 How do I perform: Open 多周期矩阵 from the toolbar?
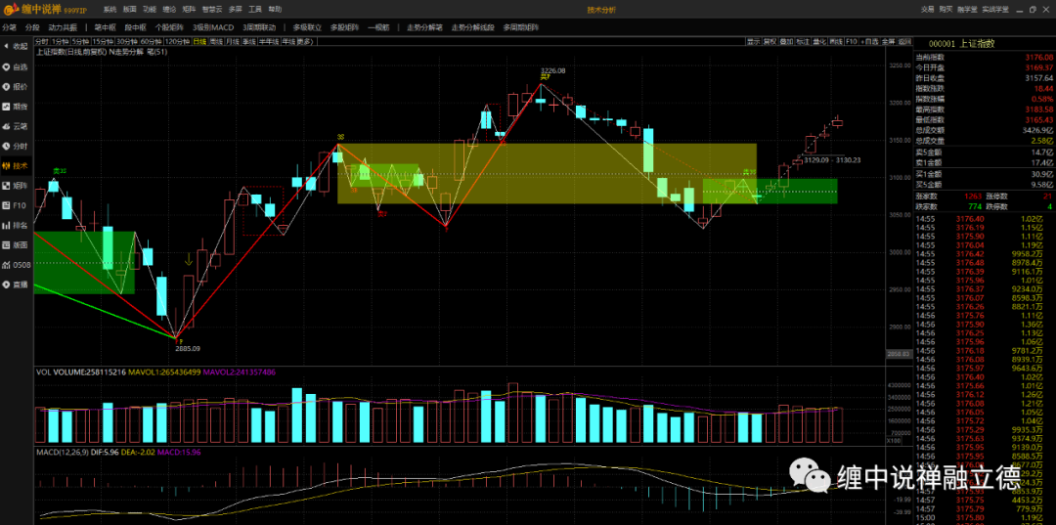[521, 27]
